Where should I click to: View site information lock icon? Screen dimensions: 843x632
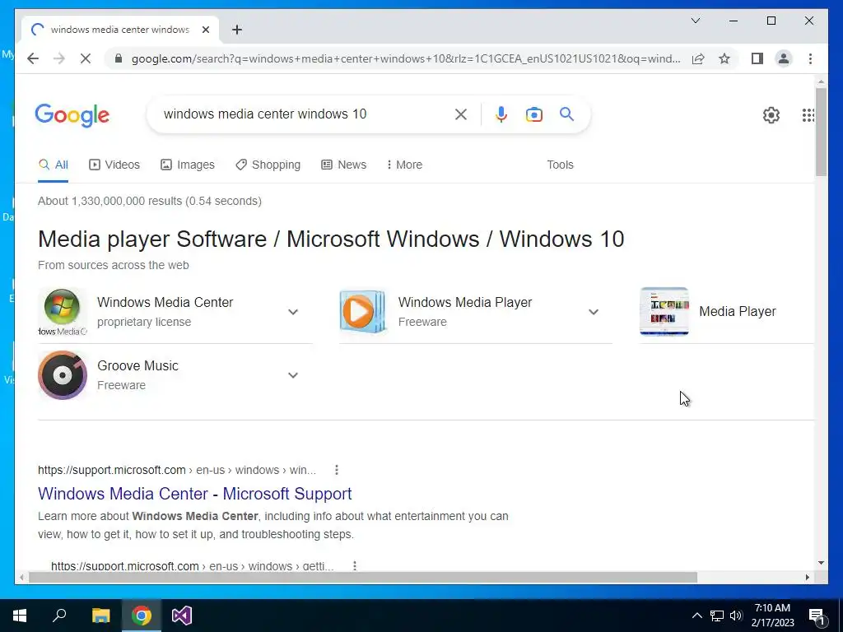(119, 58)
